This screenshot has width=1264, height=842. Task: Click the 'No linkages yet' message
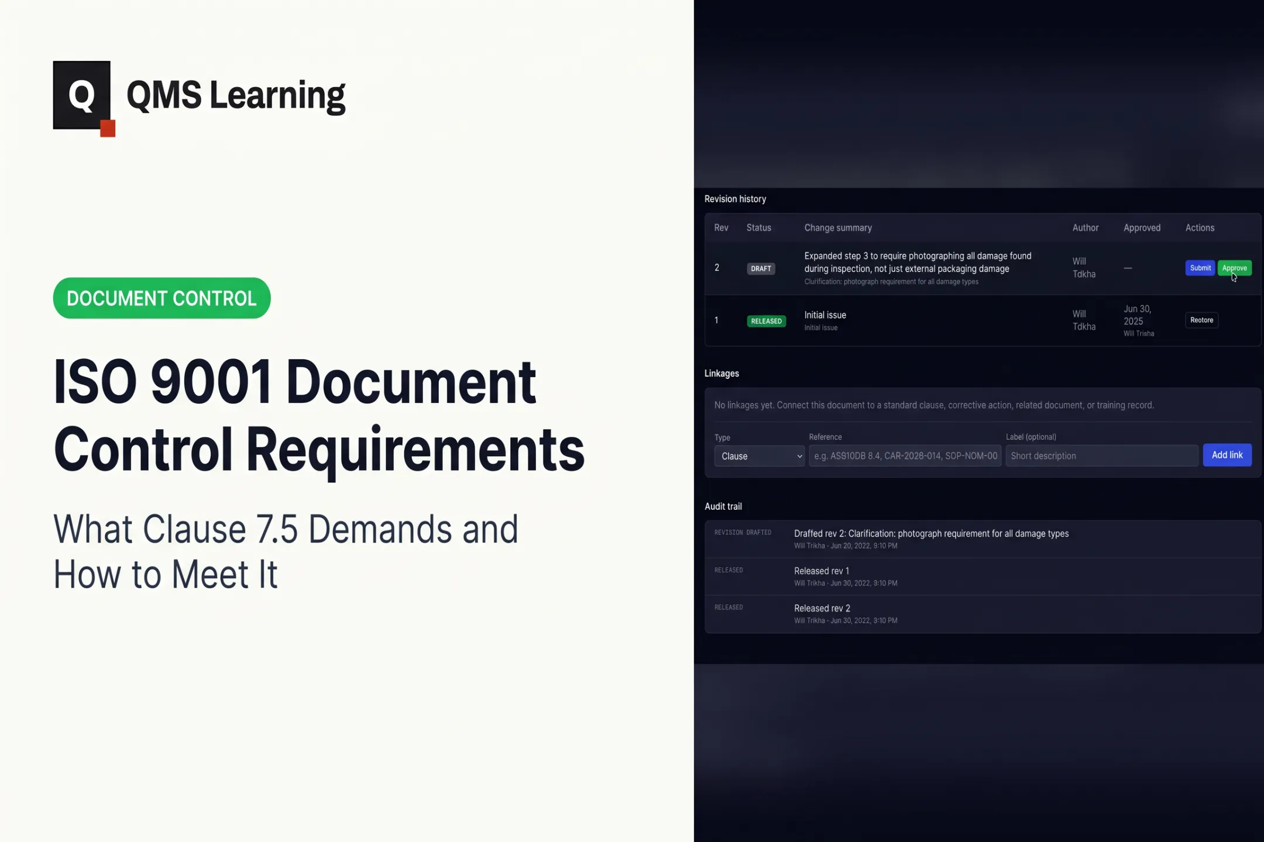pyautogui.click(x=934, y=405)
